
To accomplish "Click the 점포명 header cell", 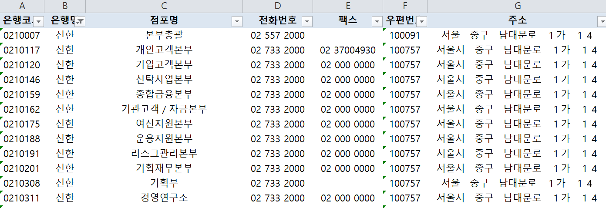I will coord(164,20).
